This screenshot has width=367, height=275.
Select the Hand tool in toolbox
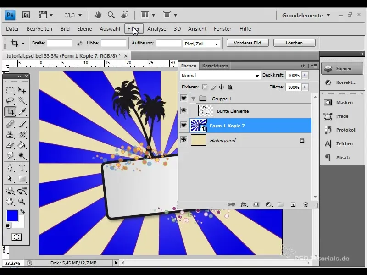coord(10,201)
